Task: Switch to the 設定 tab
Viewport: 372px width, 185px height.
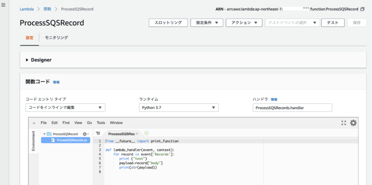Action: [30, 38]
